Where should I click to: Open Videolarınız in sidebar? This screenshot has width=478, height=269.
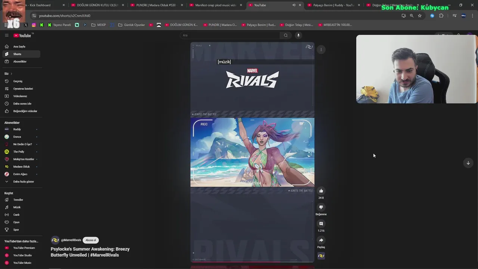pyautogui.click(x=21, y=96)
